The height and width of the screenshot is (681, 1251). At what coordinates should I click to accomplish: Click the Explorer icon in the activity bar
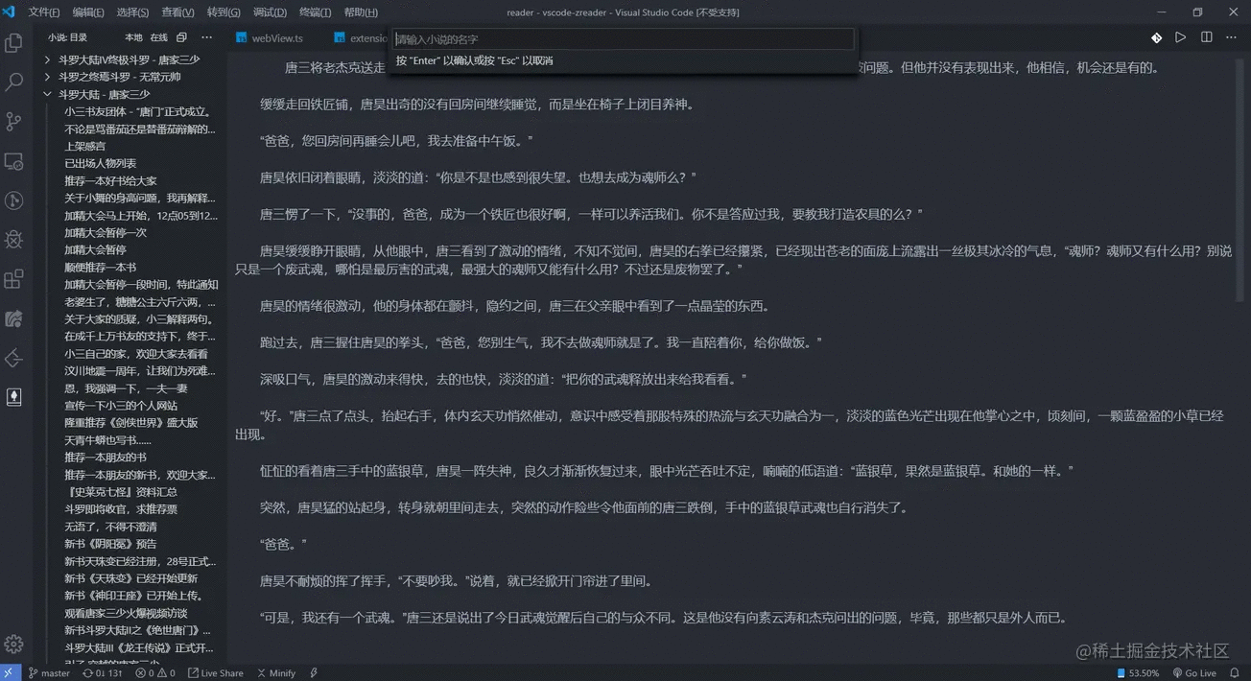coord(13,42)
